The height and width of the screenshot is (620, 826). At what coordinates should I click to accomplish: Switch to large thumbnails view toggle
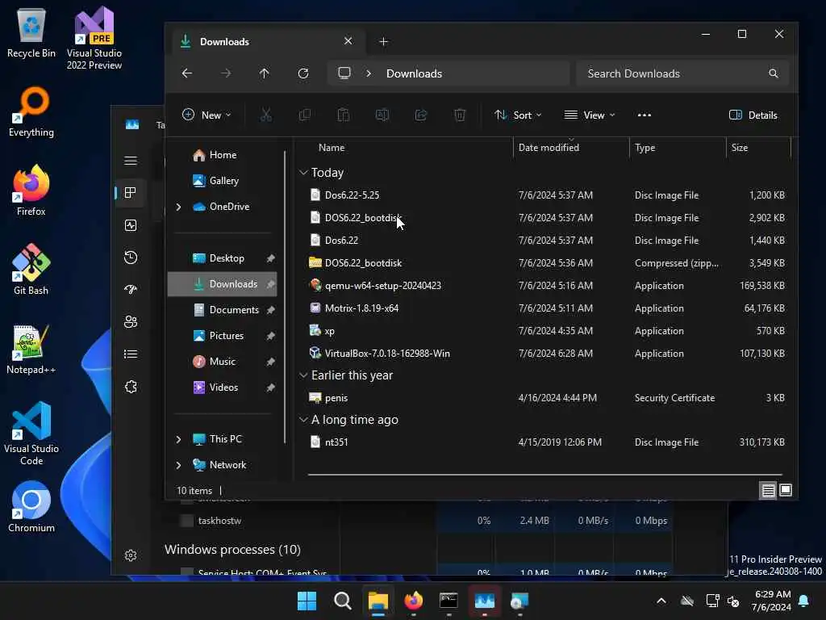click(x=786, y=490)
